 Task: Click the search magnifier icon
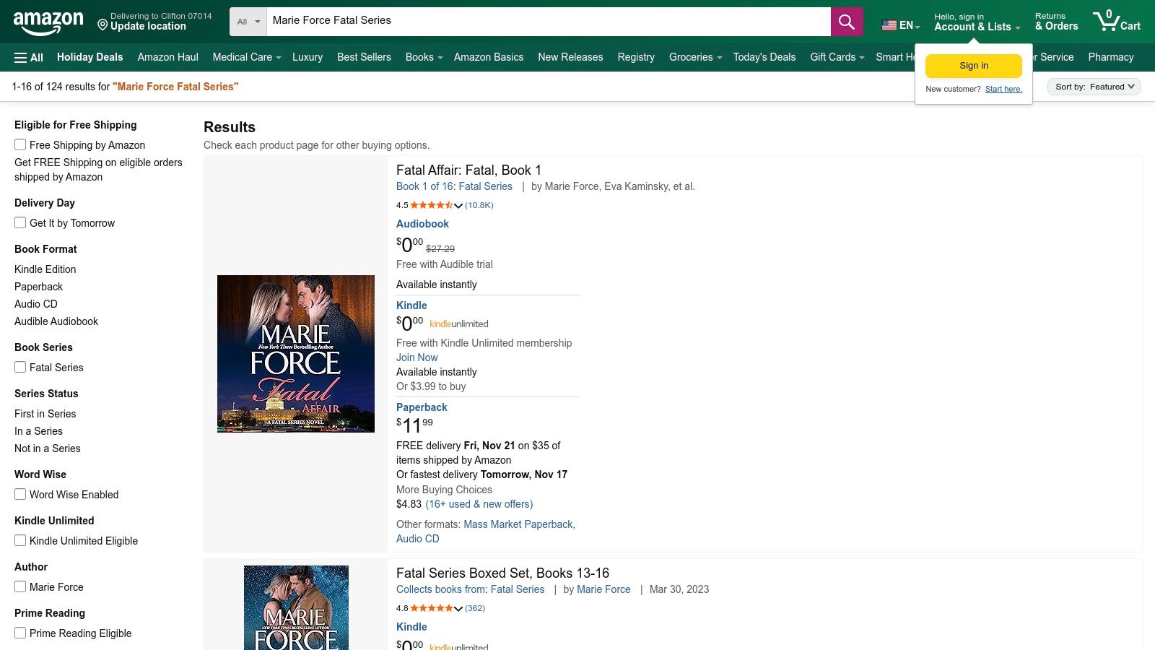coord(846,21)
